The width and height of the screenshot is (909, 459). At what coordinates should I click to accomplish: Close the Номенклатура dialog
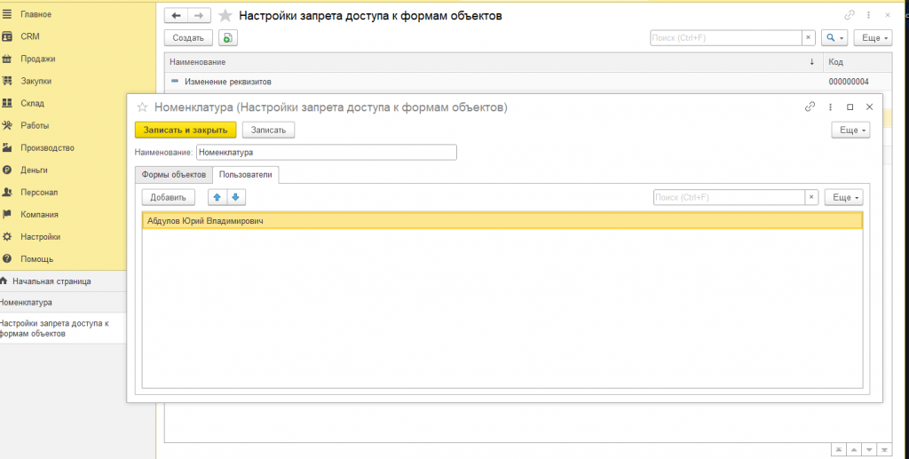(x=869, y=107)
